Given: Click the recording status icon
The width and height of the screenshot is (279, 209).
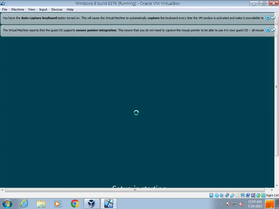Looking at the screenshot, I should tap(248, 195).
